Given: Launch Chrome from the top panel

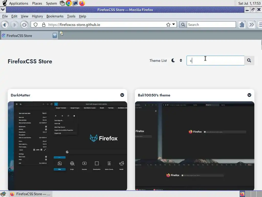Looking at the screenshot, I should tap(69, 3).
